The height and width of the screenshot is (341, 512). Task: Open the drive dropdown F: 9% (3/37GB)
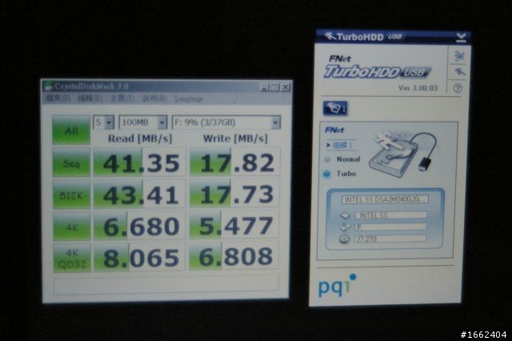click(226, 122)
